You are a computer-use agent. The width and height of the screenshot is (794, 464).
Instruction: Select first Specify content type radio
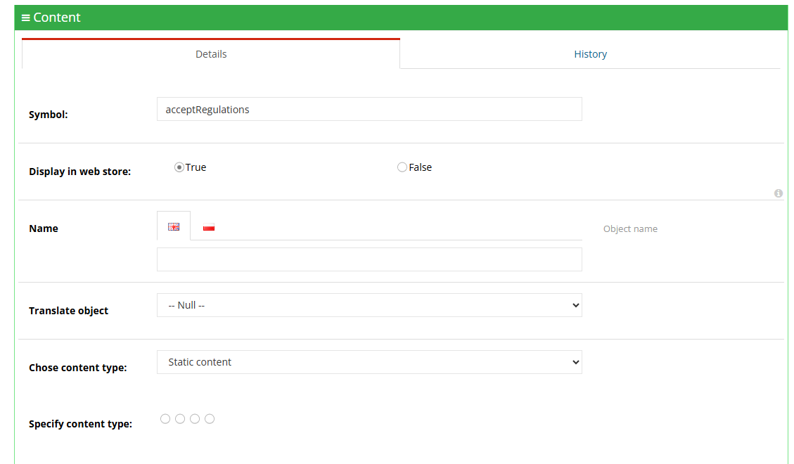165,418
